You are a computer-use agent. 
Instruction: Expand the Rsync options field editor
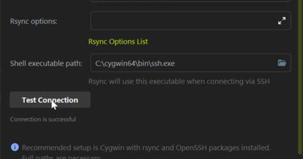point(282,21)
